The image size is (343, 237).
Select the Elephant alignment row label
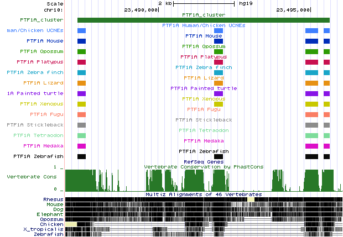tap(50, 214)
